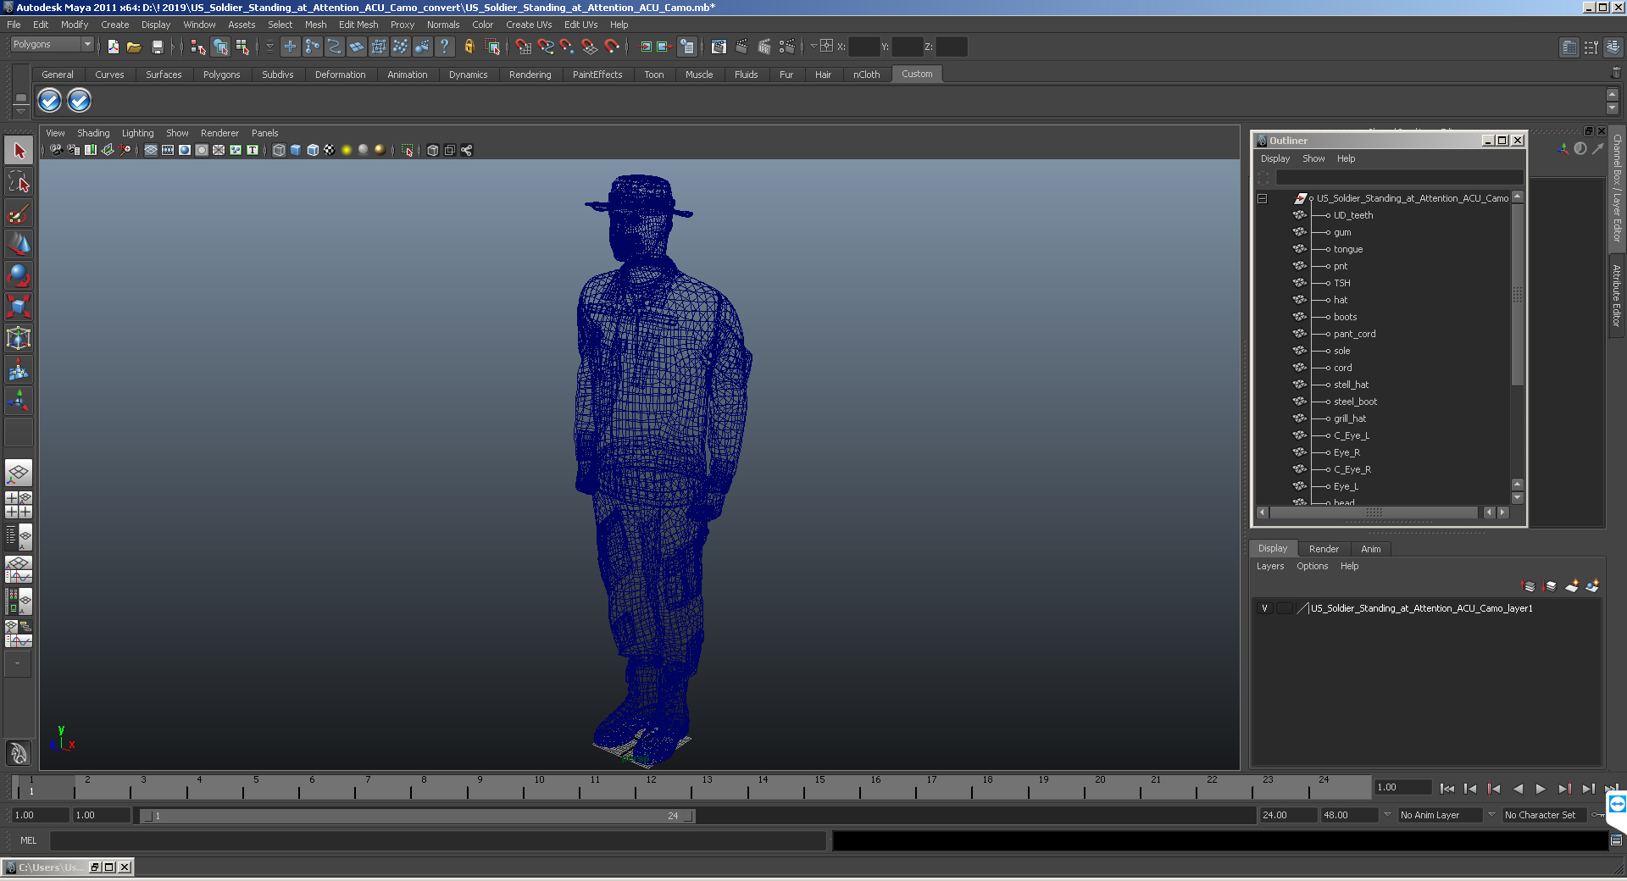Switch to the Anim layer tab
This screenshot has height=881, width=1627.
1370,549
